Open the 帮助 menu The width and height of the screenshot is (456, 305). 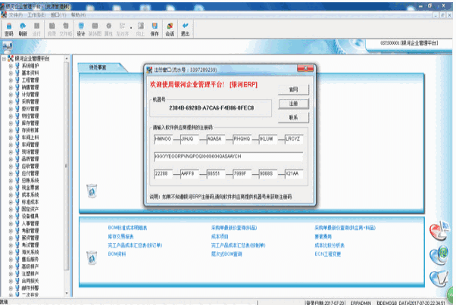tap(79, 15)
